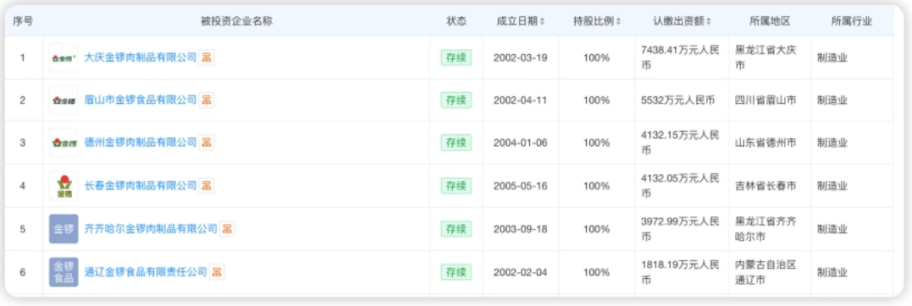Open the 齐齐哈尔金锣肉制品有限公司 logo tile
Viewport: 912px width, 306px height.
pos(64,229)
